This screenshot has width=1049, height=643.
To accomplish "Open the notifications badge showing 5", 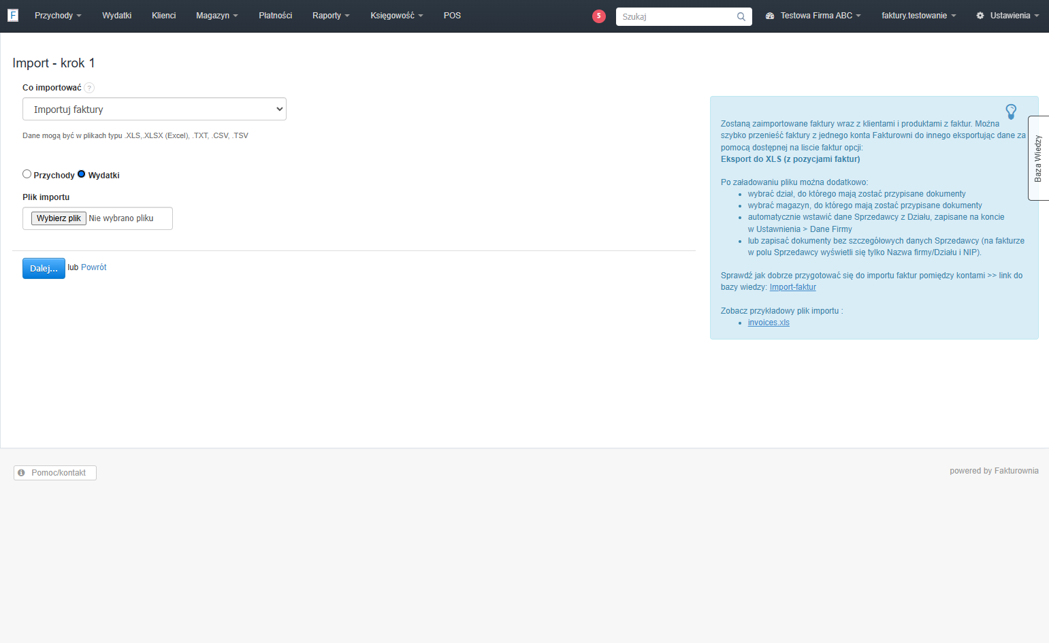I will (x=599, y=16).
